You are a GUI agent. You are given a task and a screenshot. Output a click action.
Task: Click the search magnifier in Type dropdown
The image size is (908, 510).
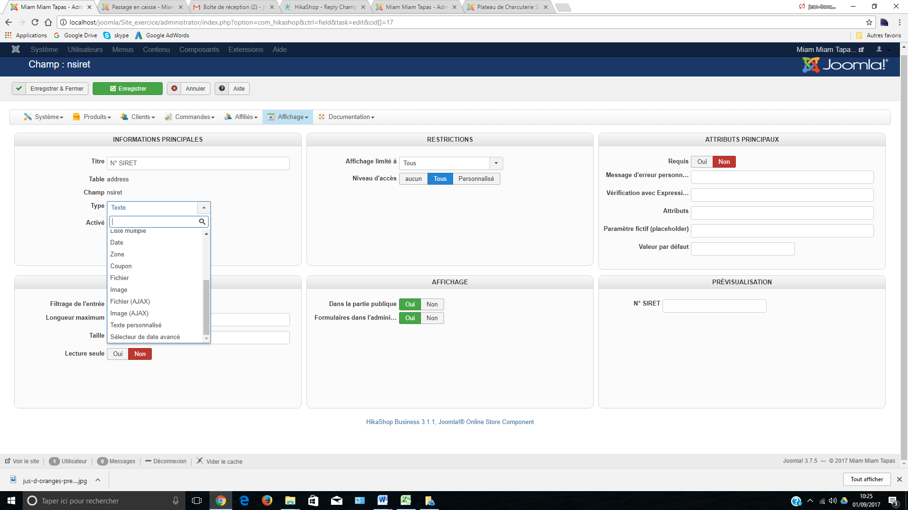pos(202,222)
